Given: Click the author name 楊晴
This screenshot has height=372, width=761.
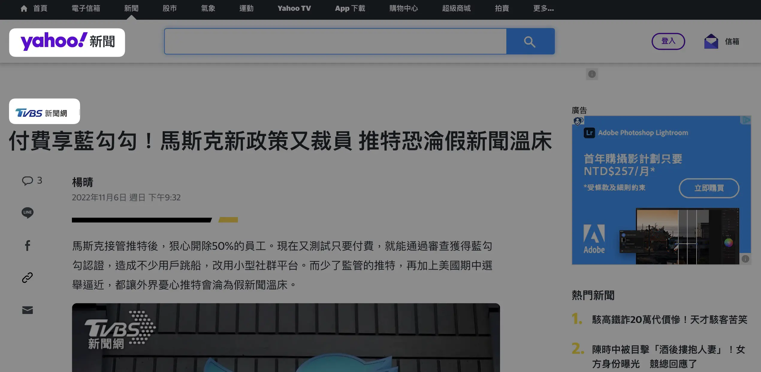Looking at the screenshot, I should (82, 182).
